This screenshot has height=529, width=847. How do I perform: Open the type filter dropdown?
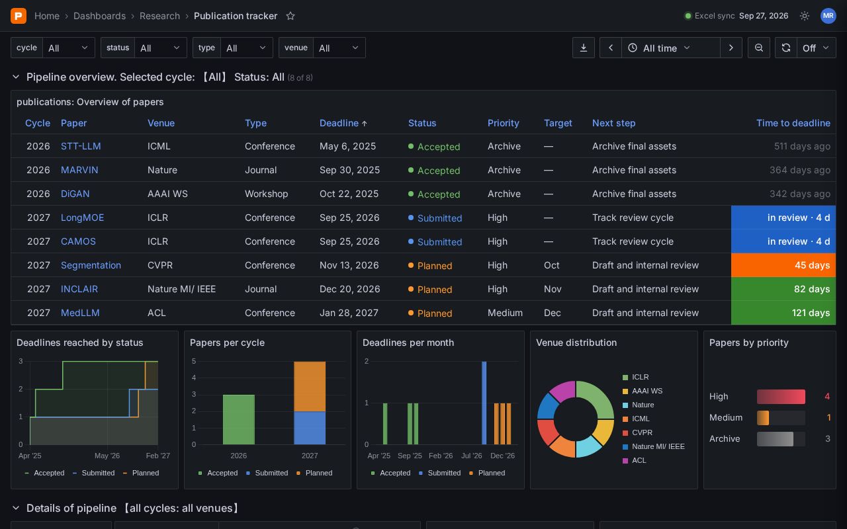[x=247, y=48]
